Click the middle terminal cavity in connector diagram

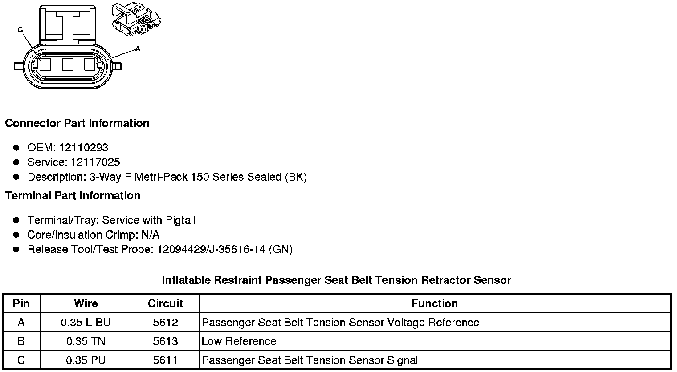pyautogui.click(x=68, y=65)
